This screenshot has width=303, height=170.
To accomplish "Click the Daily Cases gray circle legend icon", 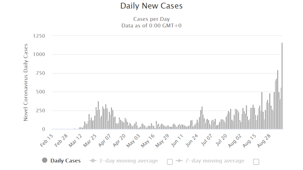I will (x=44, y=161).
